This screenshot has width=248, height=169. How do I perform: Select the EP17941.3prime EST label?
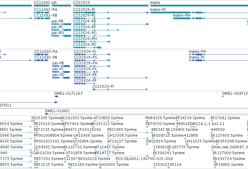pos(225,118)
